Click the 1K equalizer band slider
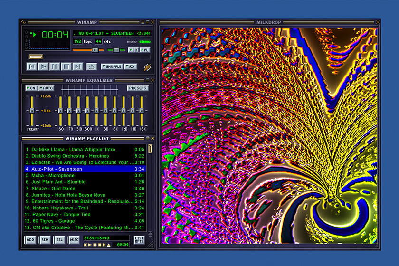This screenshot has width=399, height=266. (96, 111)
